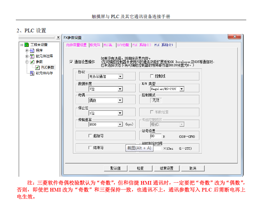
Task: Enable the 起始符 checkbox
Action: point(90,135)
